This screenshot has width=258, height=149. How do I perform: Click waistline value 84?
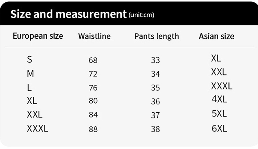pos(93,115)
